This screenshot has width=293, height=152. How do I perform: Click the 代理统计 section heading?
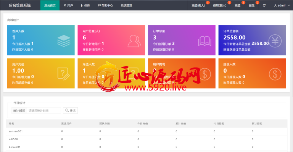[x=19, y=103]
